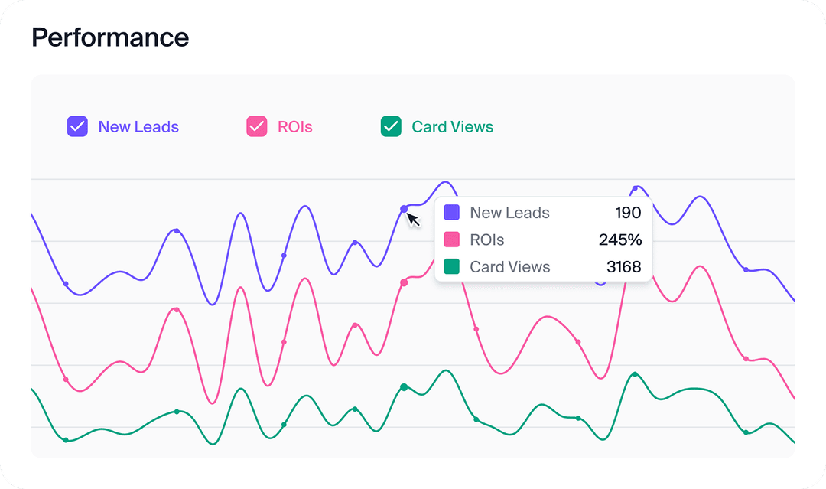Viewport: 826px width, 489px height.
Task: Select the first data point on pink line
Action: (66, 380)
